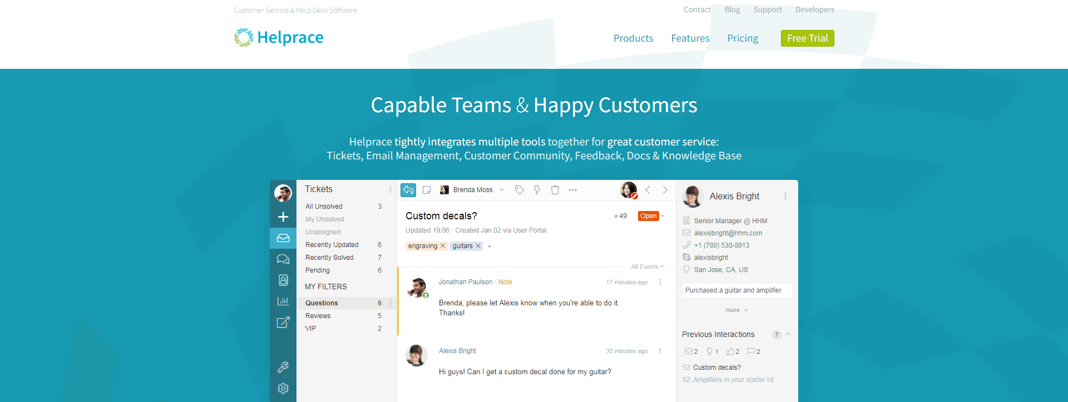This screenshot has width=1068, height=402.
Task: Open the Products menu
Action: tap(633, 38)
